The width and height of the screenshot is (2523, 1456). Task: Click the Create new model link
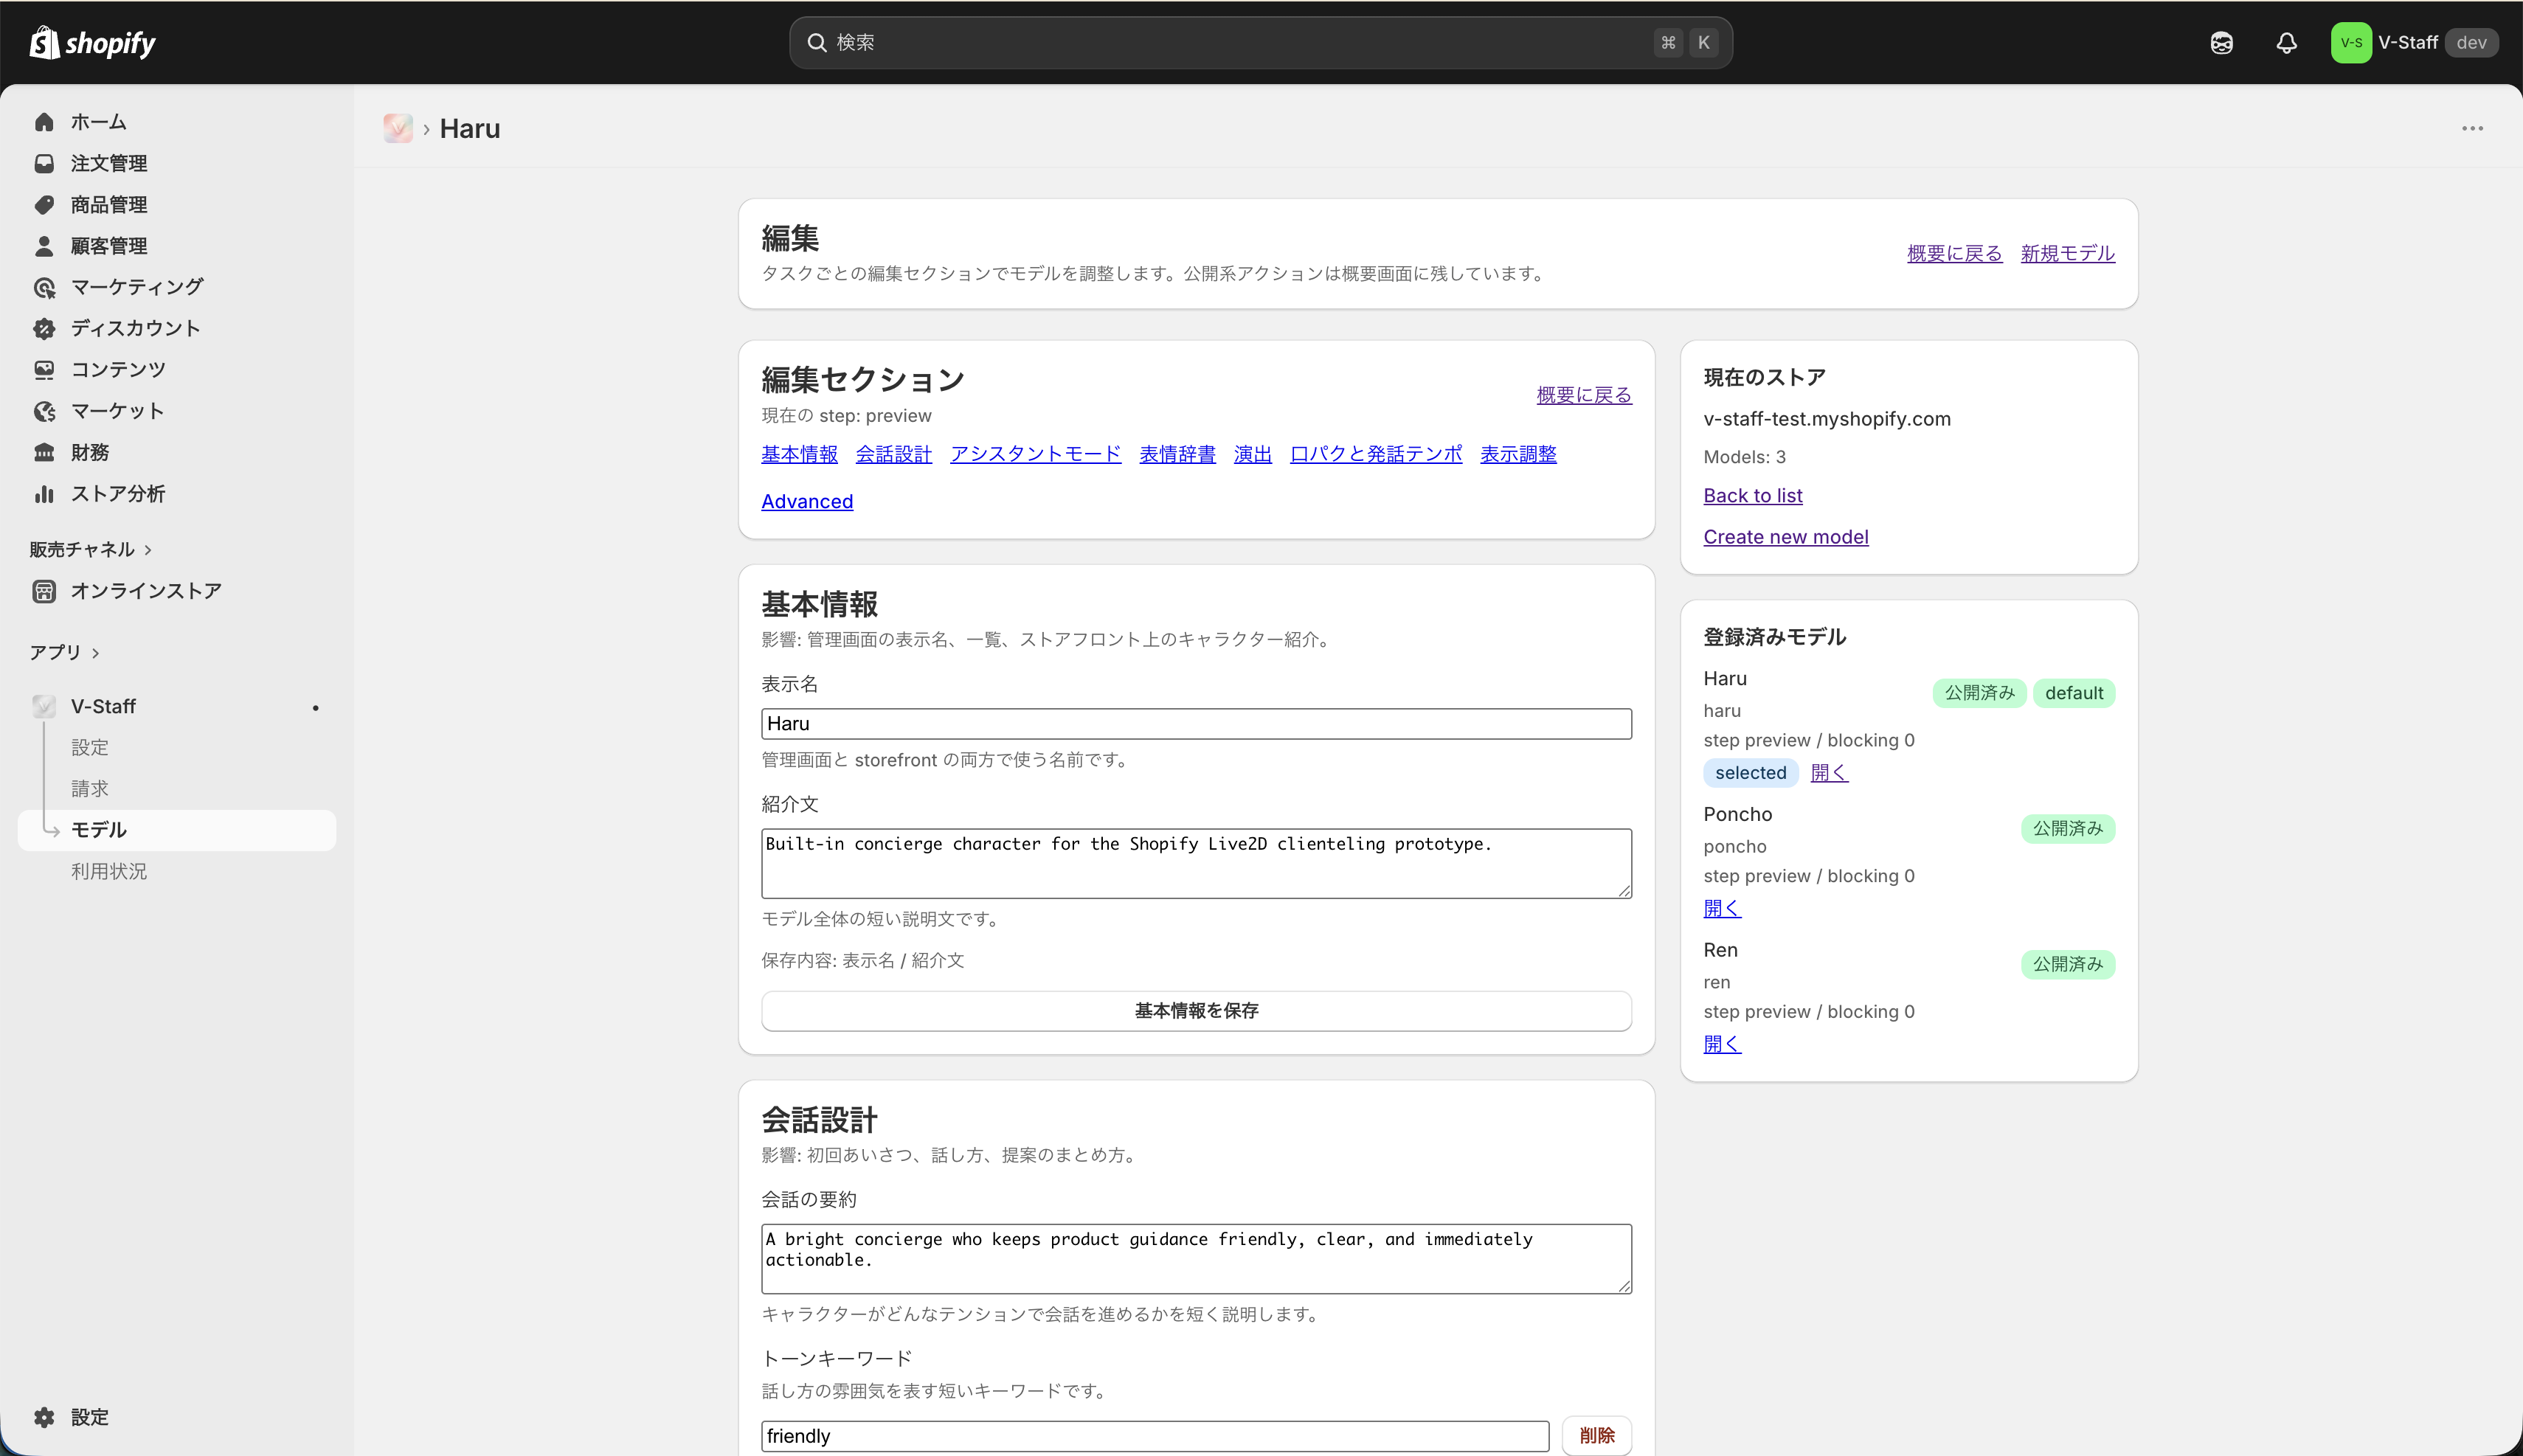pos(1786,537)
